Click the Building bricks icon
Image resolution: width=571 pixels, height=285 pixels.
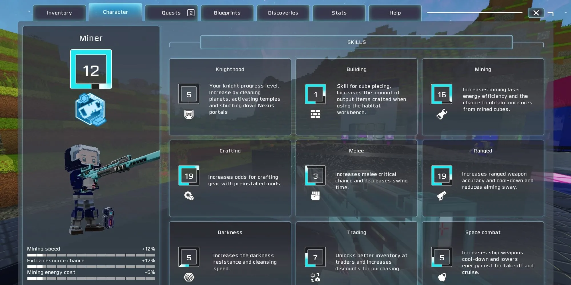point(315,114)
